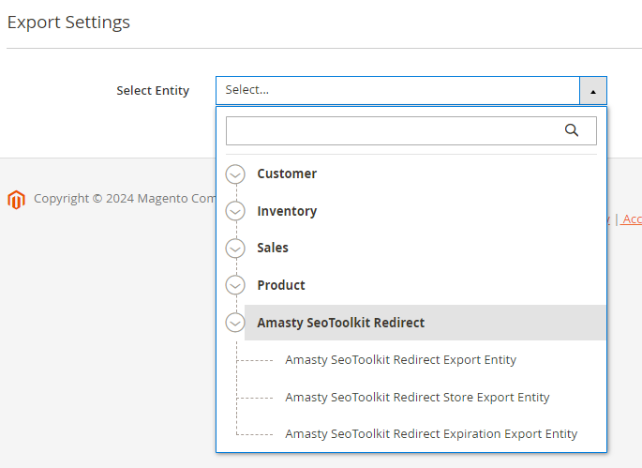Expand the Inventory group chevron
Screen dimensions: 642x468
(x=235, y=211)
